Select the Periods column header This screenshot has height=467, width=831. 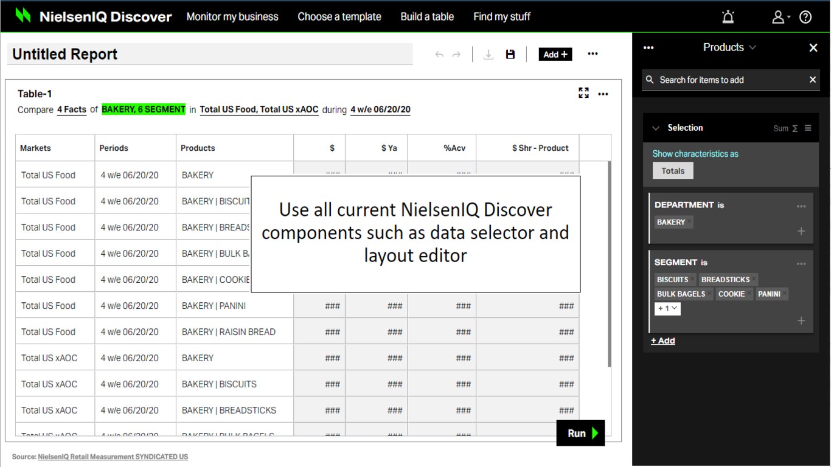pos(136,148)
